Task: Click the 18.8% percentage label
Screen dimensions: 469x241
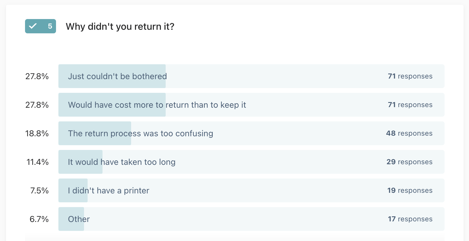Action: (37, 133)
